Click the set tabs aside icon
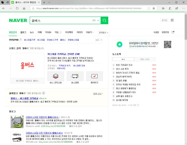187x145 pixels. (8, 2)
